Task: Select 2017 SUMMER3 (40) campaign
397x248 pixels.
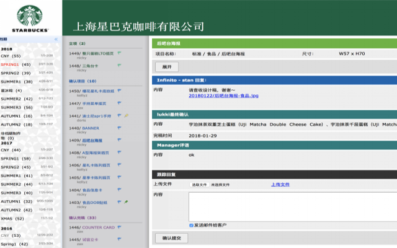Action: [x=17, y=193]
